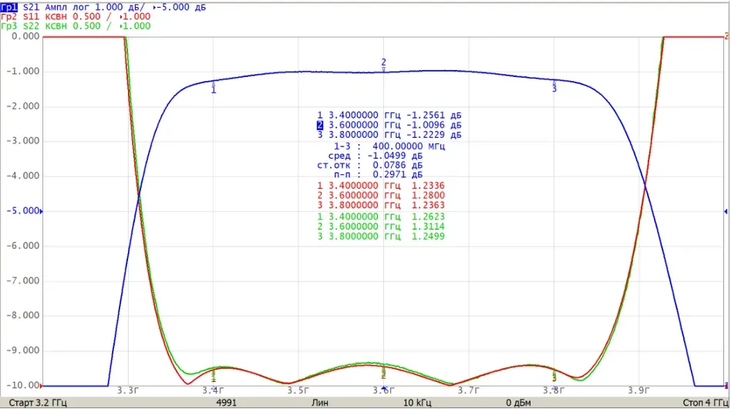Click the 10 kГц IF bandwidth field

coord(417,403)
